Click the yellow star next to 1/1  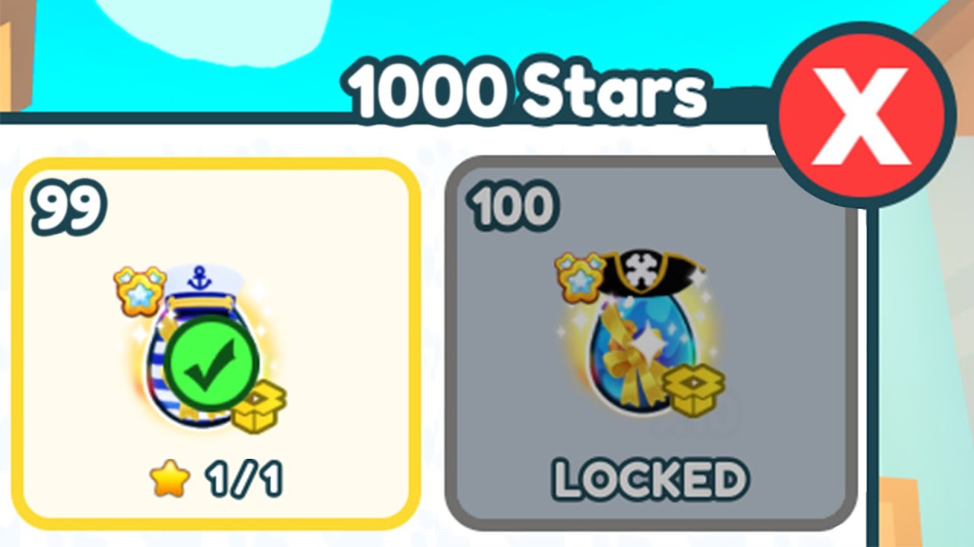[x=168, y=478]
